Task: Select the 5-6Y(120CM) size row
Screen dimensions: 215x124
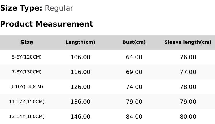Action: pos(27,57)
